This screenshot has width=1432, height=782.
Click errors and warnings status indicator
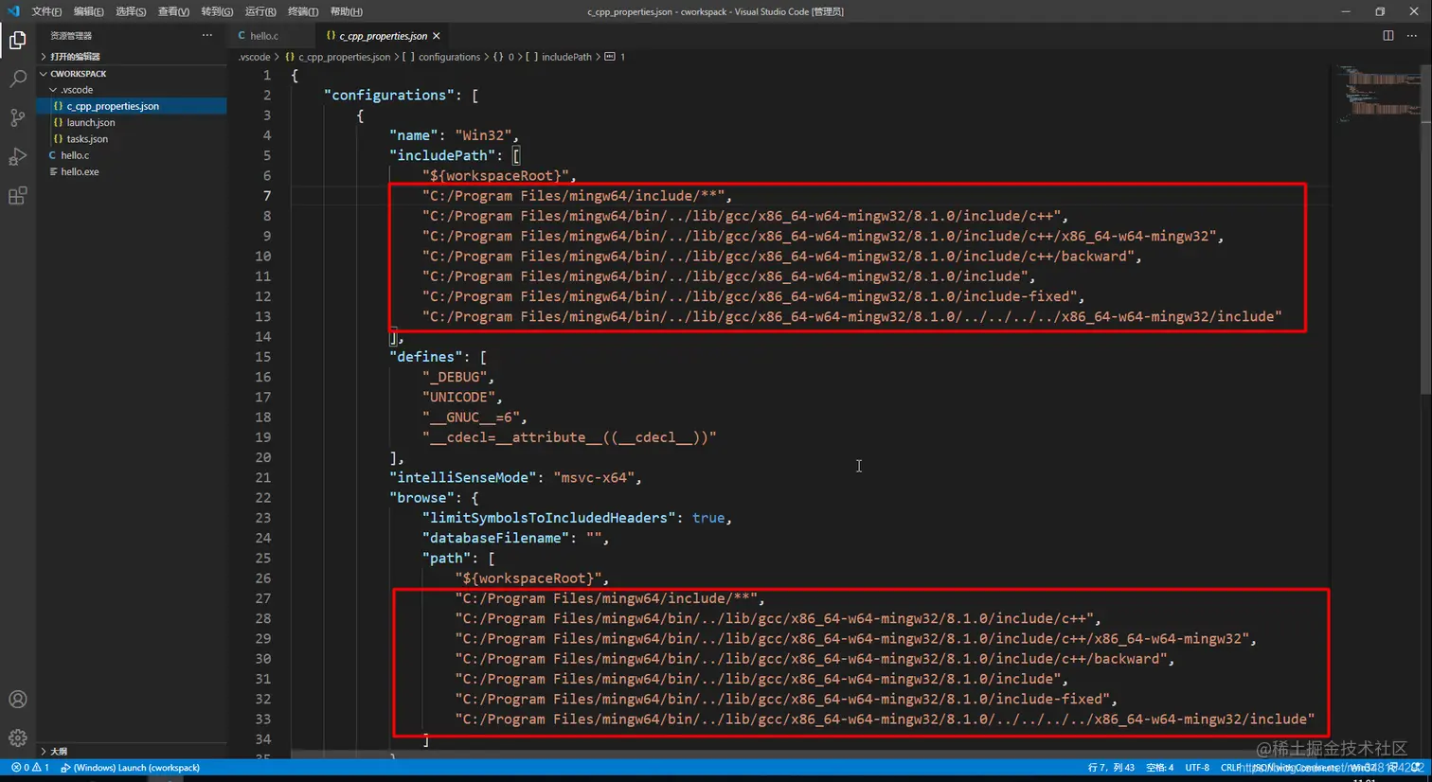30,768
